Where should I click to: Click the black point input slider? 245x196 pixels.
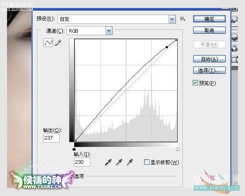(74, 149)
